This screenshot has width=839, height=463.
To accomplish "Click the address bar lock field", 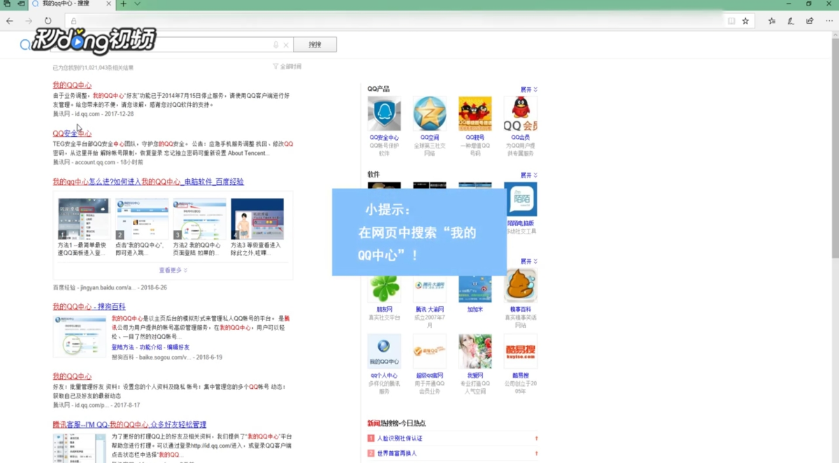I will click(394, 21).
